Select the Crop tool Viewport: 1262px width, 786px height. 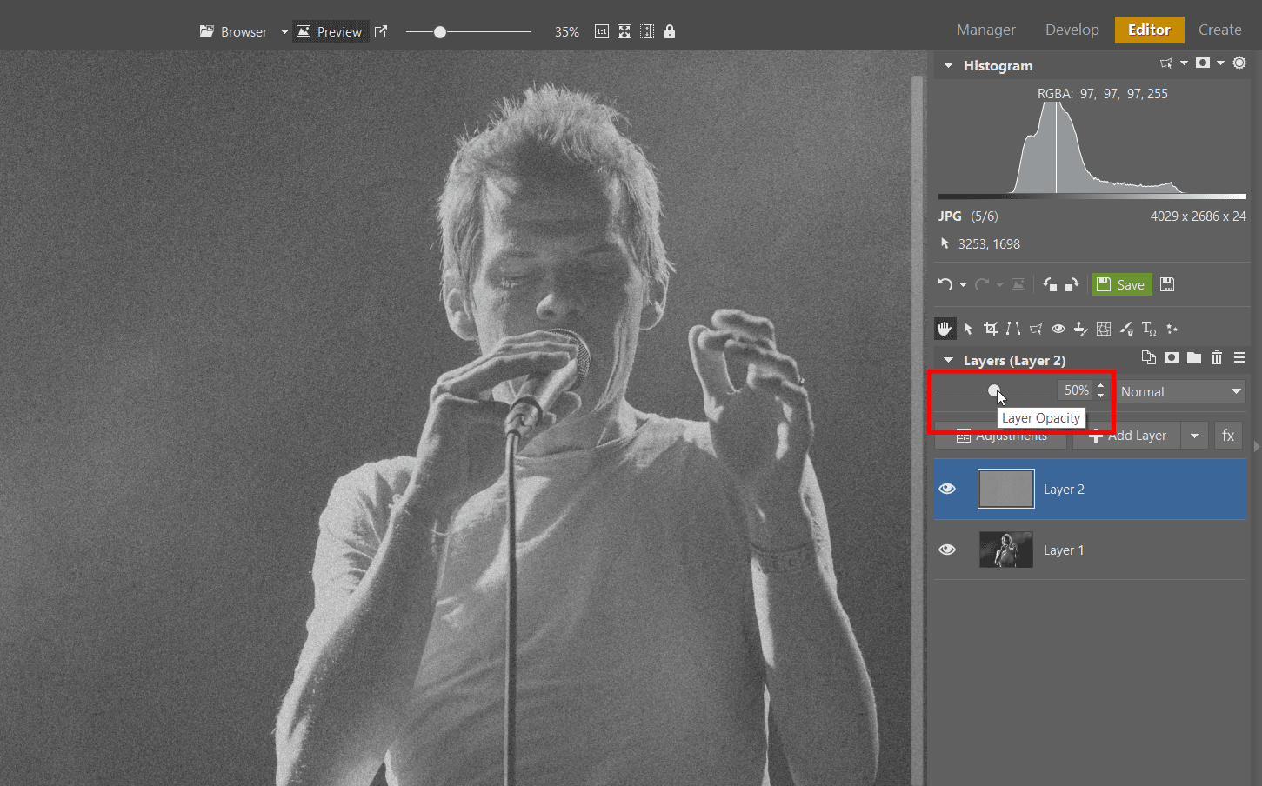coord(991,329)
